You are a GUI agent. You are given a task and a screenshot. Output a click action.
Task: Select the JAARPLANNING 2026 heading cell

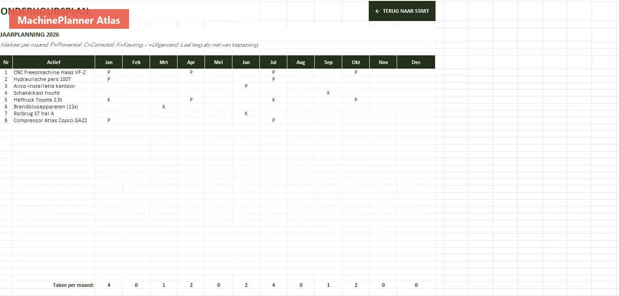coord(30,35)
